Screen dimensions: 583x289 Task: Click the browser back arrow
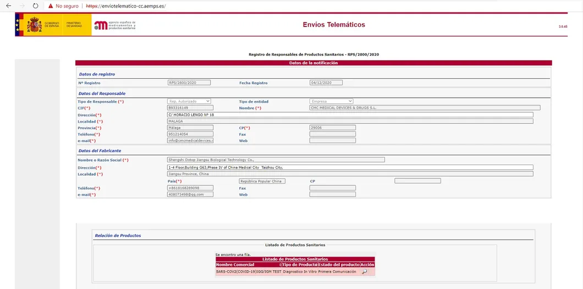click(8, 6)
